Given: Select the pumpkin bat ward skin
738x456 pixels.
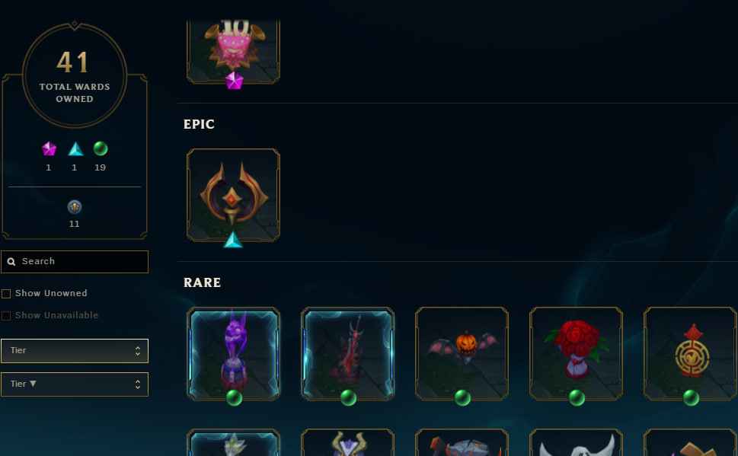Looking at the screenshot, I should click(462, 353).
